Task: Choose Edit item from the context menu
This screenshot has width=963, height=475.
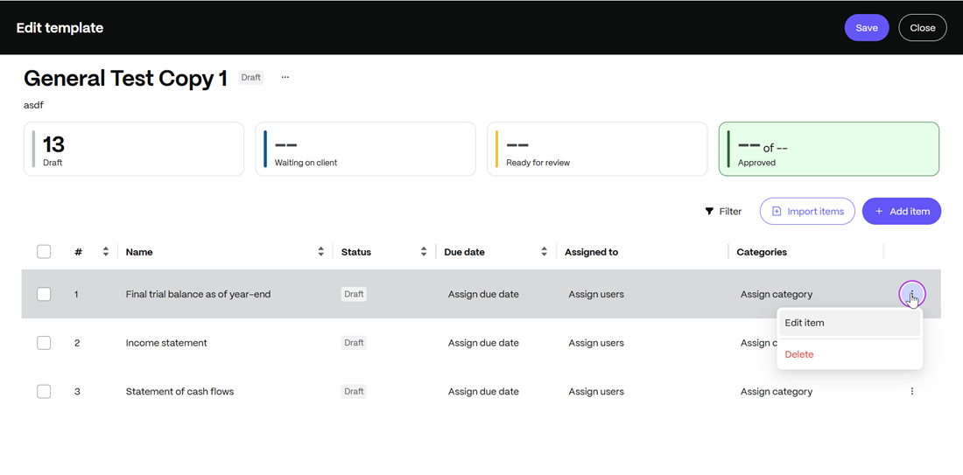Action: point(850,323)
